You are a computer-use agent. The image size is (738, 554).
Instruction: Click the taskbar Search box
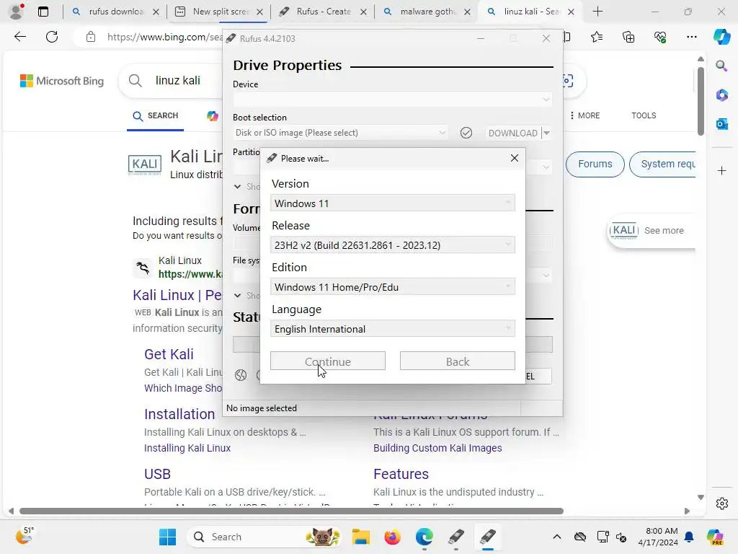tap(264, 537)
